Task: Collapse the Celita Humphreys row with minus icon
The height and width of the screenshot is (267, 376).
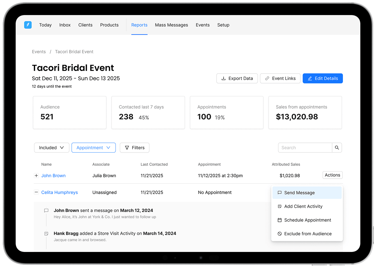Action: (x=36, y=192)
